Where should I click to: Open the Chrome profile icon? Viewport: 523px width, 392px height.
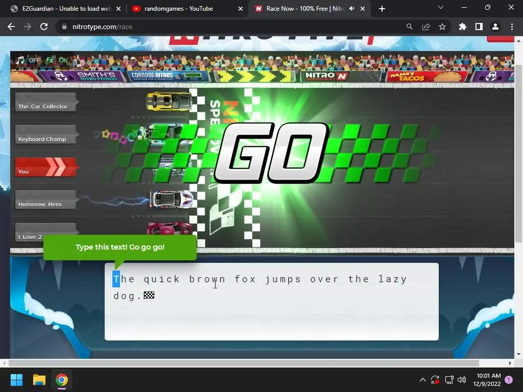pyautogui.click(x=495, y=27)
